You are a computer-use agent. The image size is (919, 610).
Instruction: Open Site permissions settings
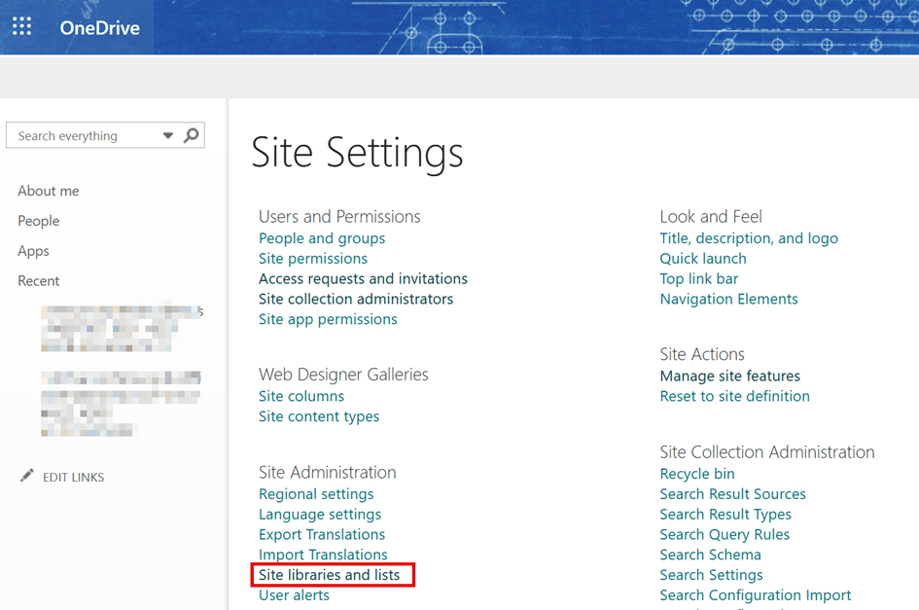click(313, 258)
